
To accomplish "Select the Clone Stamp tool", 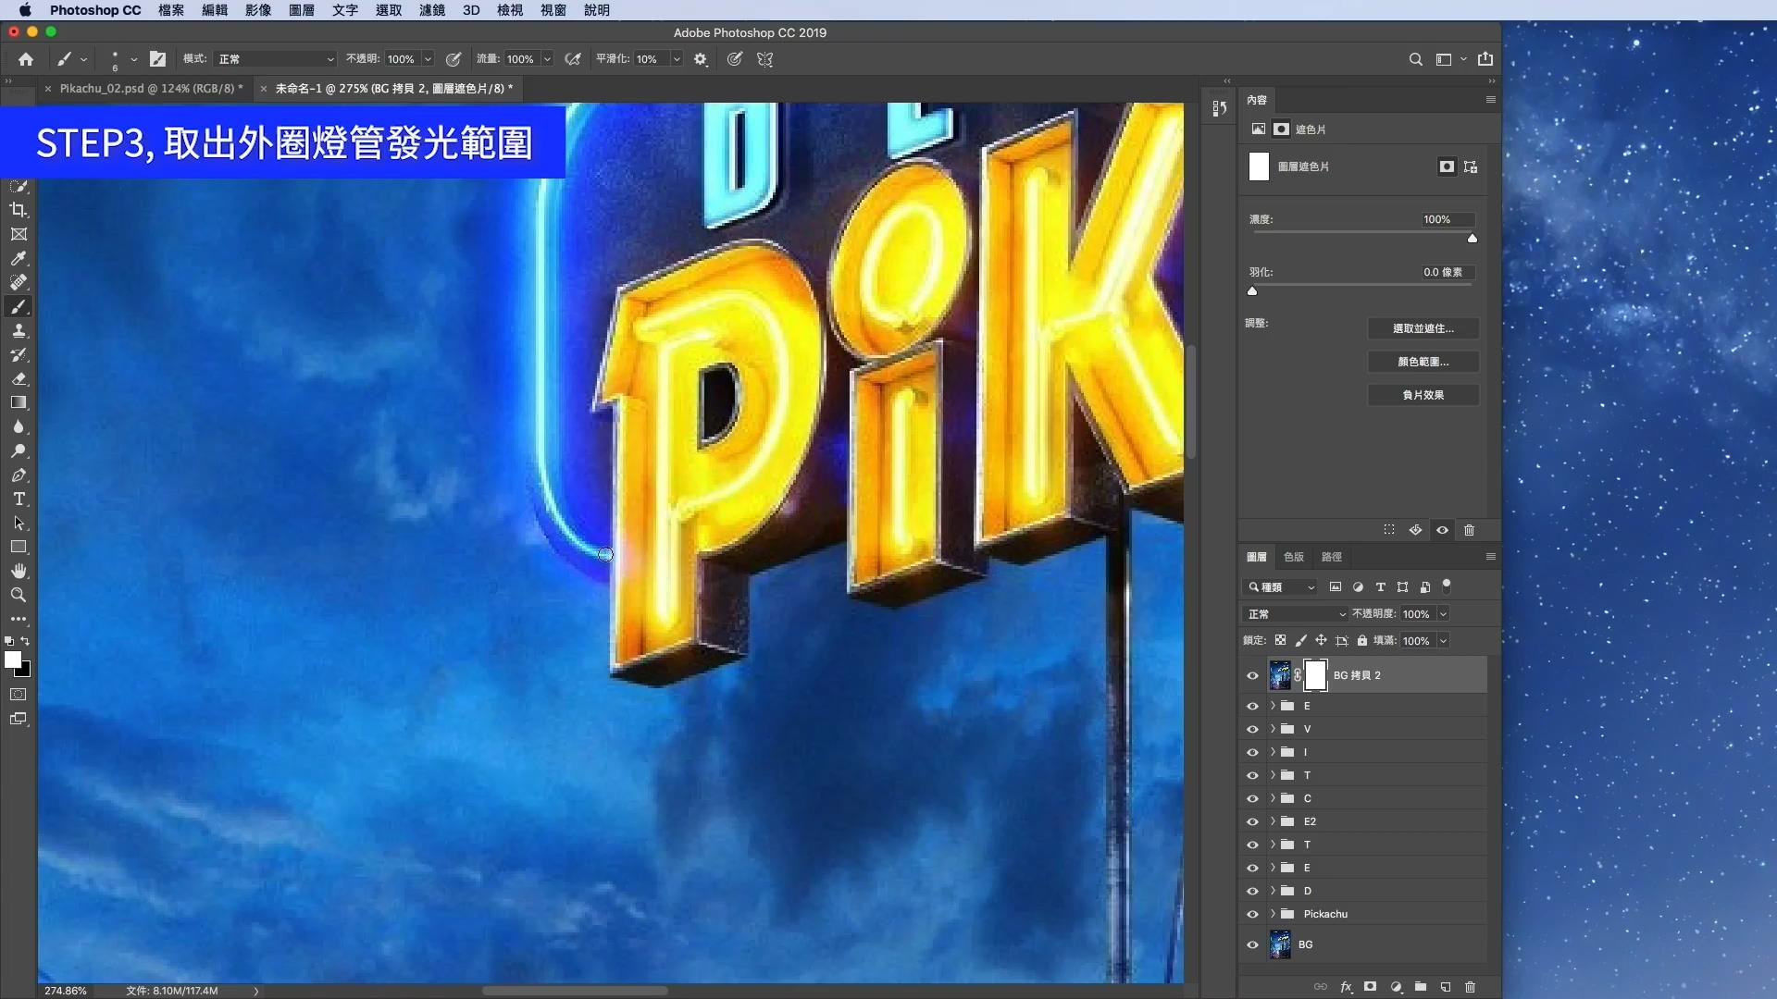I will [x=19, y=330].
